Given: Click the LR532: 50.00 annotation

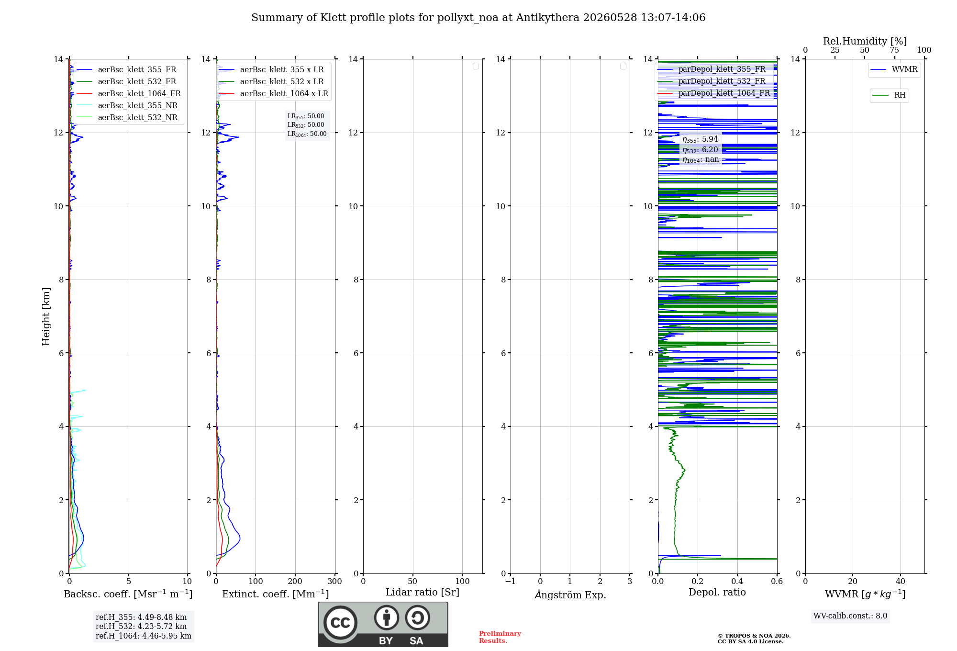Looking at the screenshot, I should [306, 125].
